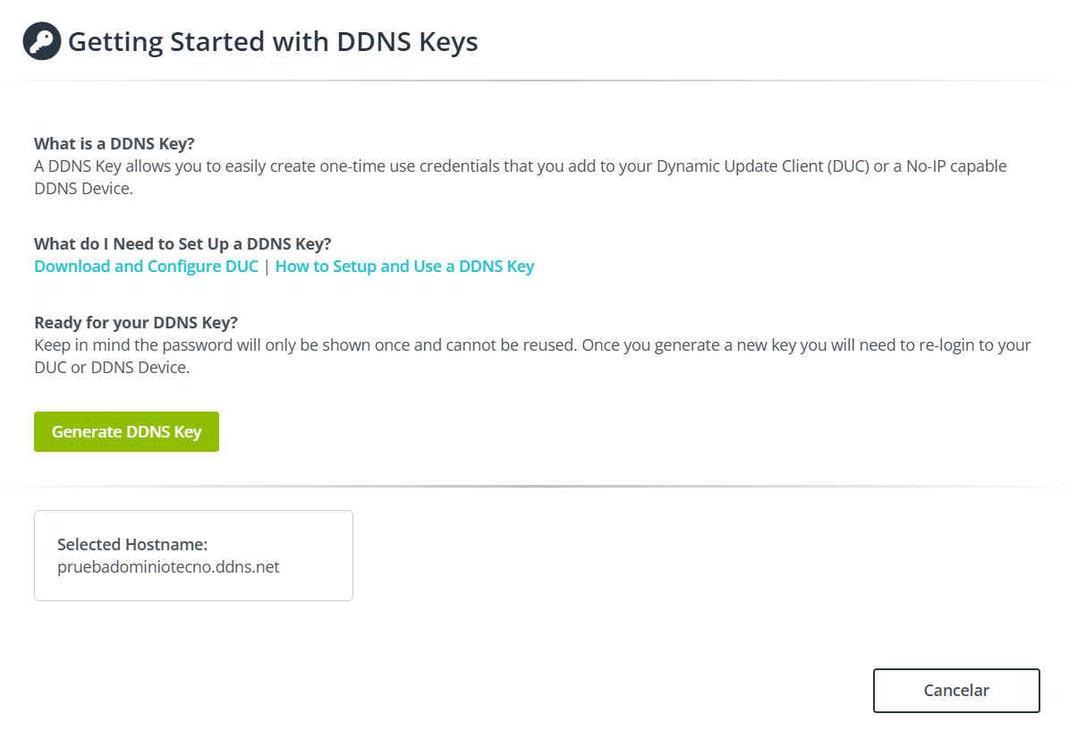This screenshot has width=1069, height=731.
Task: Click the Generate DDNS Key button
Action: tap(126, 431)
